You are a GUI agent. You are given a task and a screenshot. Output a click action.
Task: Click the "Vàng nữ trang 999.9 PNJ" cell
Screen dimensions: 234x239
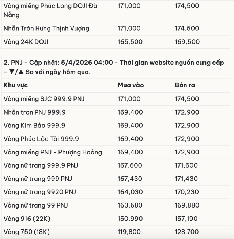41,165
